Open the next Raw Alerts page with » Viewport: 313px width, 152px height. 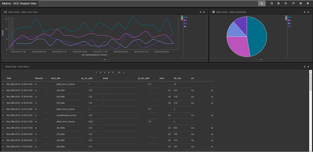tap(123, 72)
